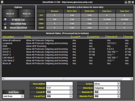Click the right arrow of horizontal scrollbar
Screen dimensions: 135x101
click(x=132, y=79)
